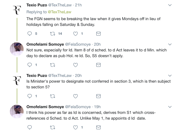Like the tweet about Minister's power to designate
182x132 pixels.
point(75,96)
